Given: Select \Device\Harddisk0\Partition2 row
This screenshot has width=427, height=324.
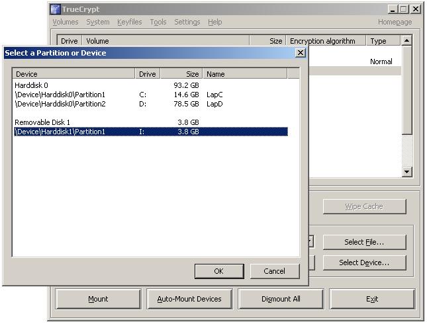Looking at the screenshot, I should [x=151, y=104].
